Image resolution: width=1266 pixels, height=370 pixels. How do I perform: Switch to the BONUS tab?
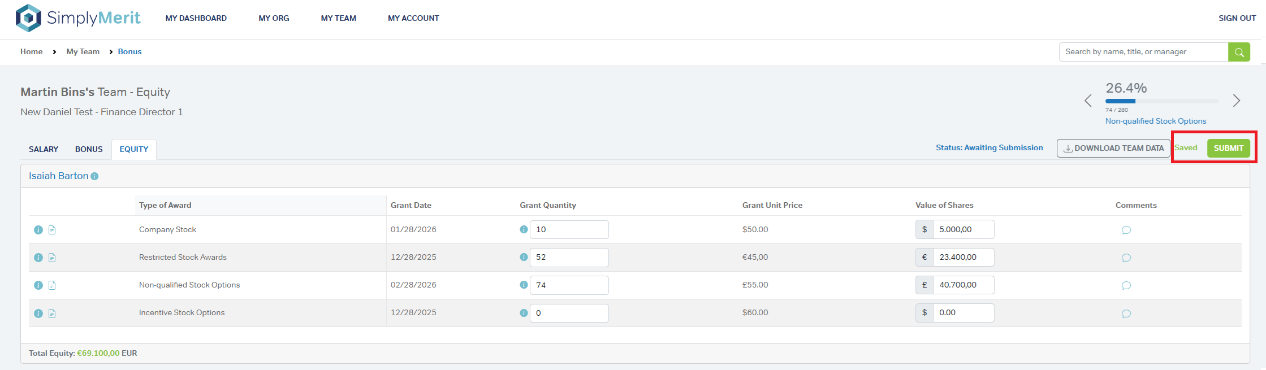click(x=89, y=149)
